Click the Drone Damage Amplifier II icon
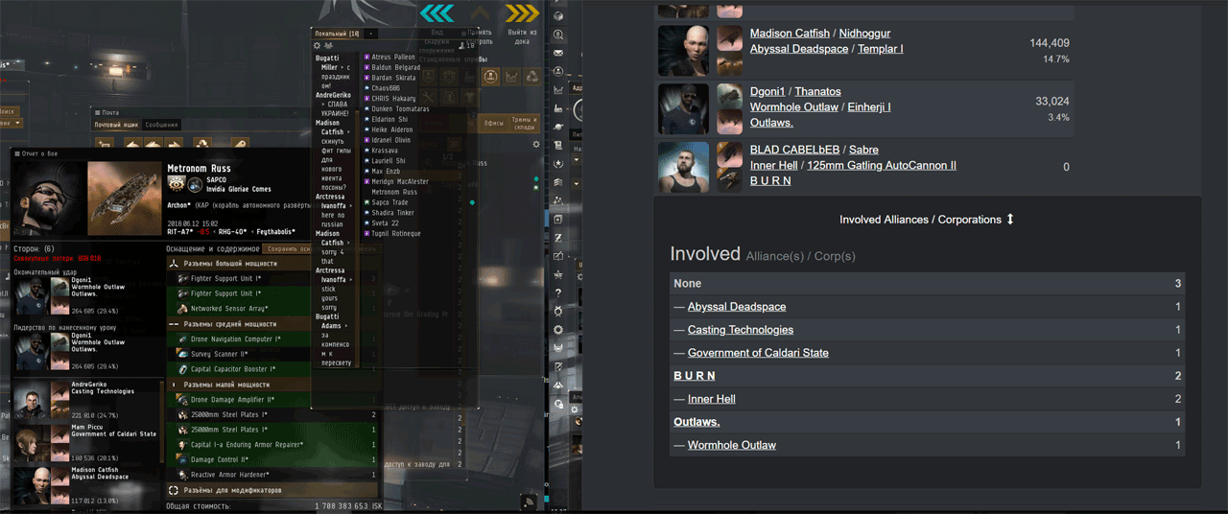Screen dimensions: 1228x514 point(181,399)
